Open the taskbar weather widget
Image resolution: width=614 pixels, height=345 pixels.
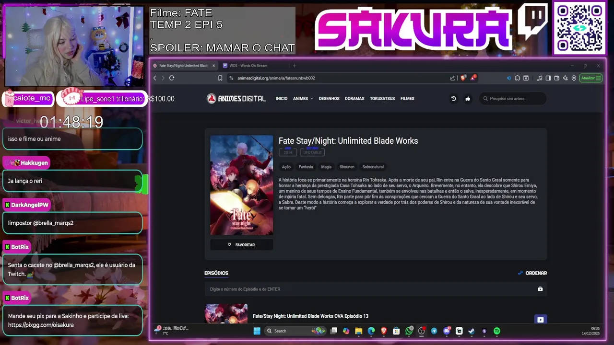(x=172, y=331)
